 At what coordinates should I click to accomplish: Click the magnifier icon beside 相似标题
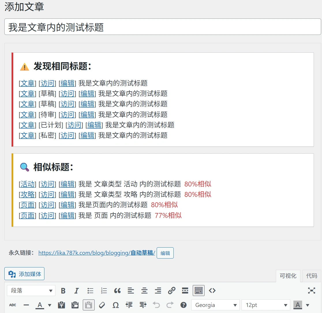coord(25,167)
